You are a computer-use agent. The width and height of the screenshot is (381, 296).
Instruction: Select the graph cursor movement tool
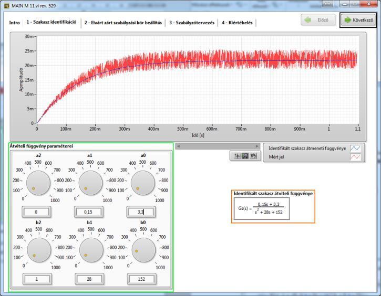point(237,156)
